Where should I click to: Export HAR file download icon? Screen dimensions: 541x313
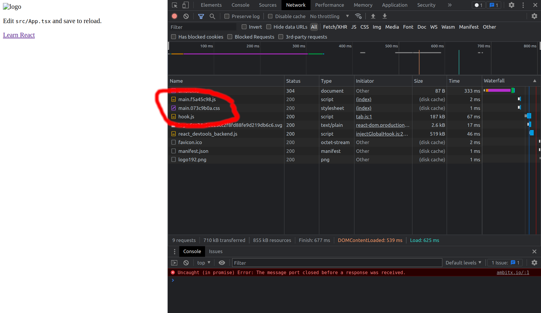[385, 16]
